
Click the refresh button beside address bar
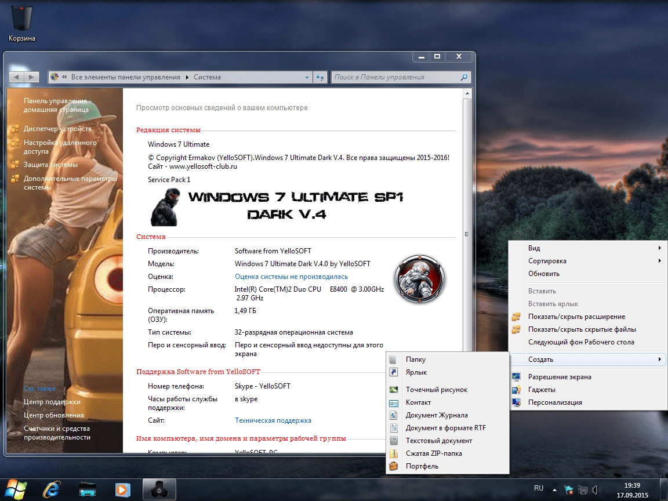tap(320, 77)
